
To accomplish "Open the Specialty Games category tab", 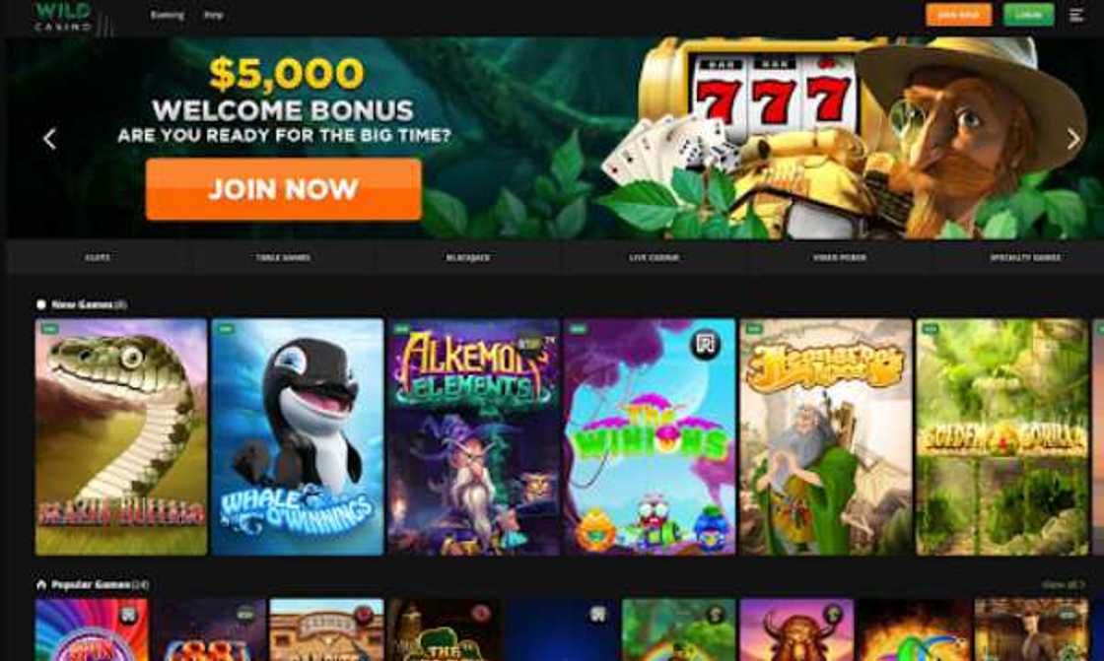I will tap(1024, 258).
